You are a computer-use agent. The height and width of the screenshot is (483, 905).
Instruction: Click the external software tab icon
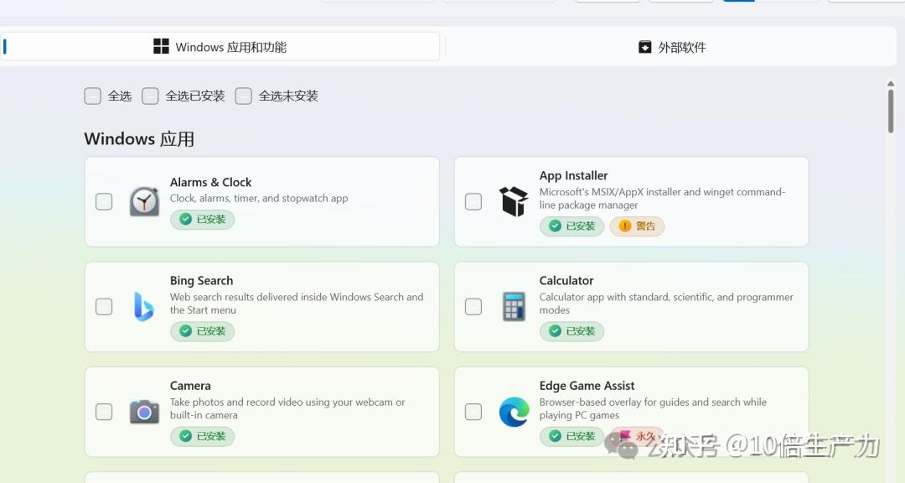pos(644,47)
